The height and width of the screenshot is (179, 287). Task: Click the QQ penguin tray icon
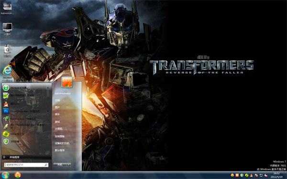(252, 175)
